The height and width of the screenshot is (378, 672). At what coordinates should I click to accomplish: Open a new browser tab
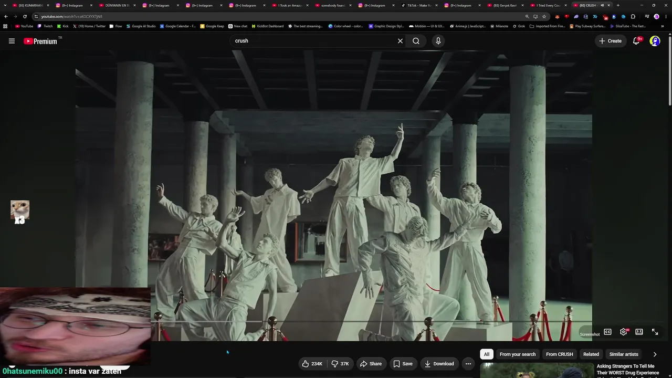618,5
